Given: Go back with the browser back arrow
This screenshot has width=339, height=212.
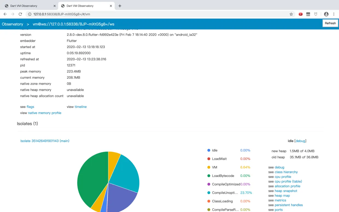Looking at the screenshot, I should (5, 14).
